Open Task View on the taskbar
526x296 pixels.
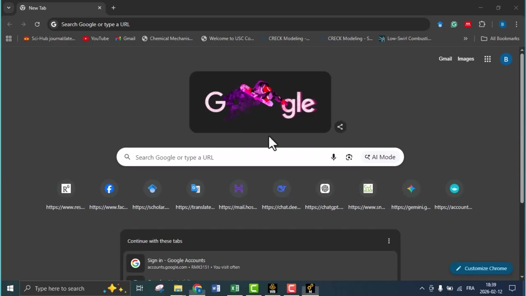pyautogui.click(x=140, y=288)
